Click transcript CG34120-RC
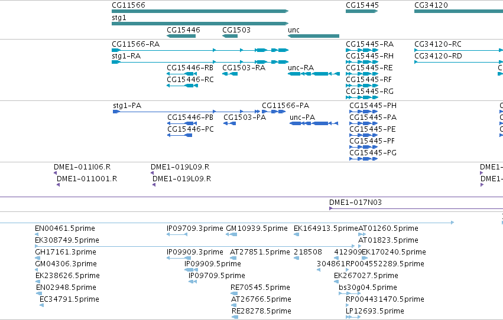 tap(459, 50)
